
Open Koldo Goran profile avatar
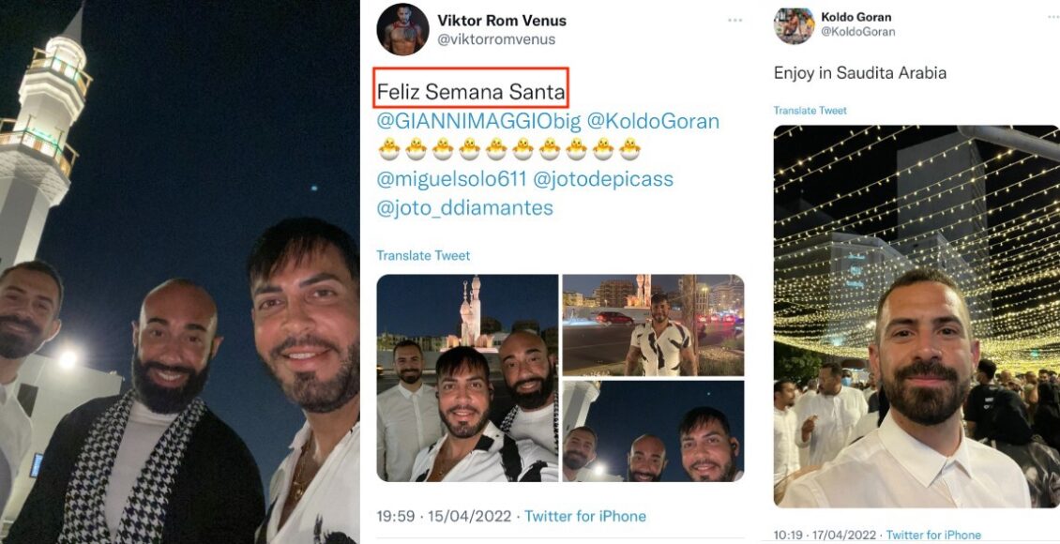[x=794, y=25]
